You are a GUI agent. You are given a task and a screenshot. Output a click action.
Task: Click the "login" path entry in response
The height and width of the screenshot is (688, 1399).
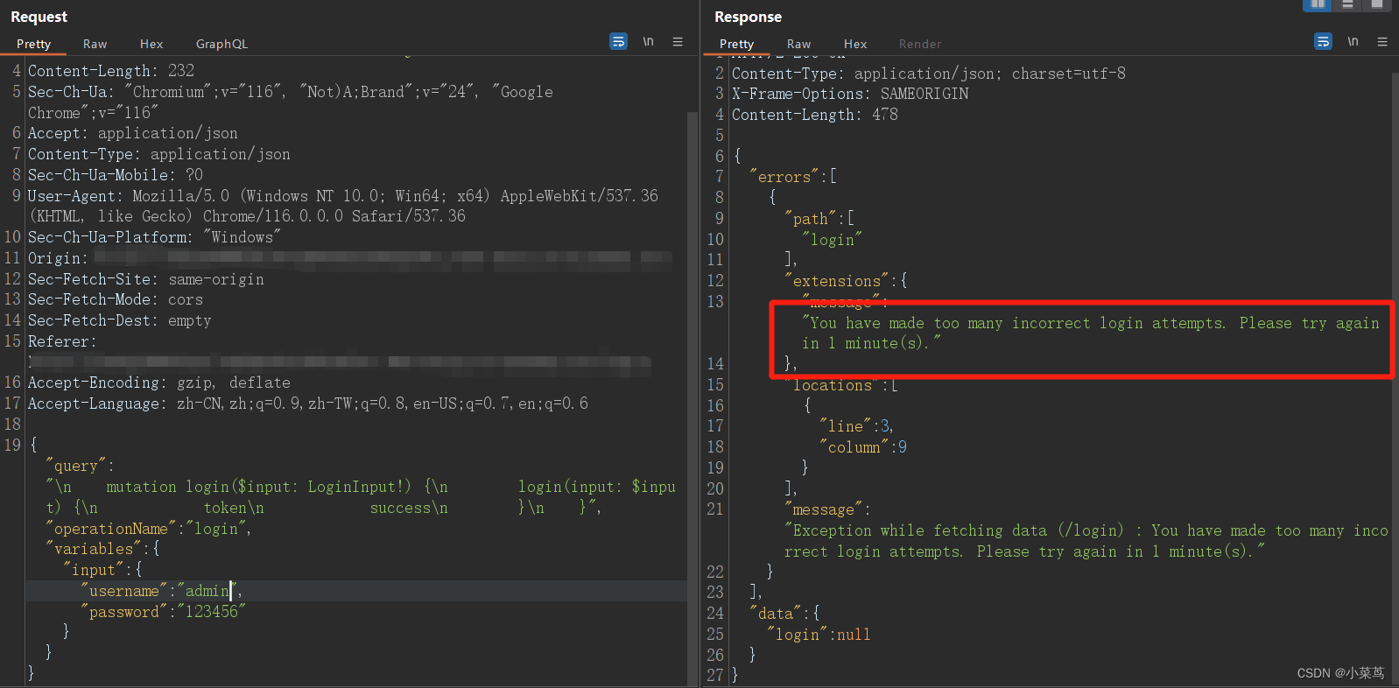pyautogui.click(x=833, y=240)
